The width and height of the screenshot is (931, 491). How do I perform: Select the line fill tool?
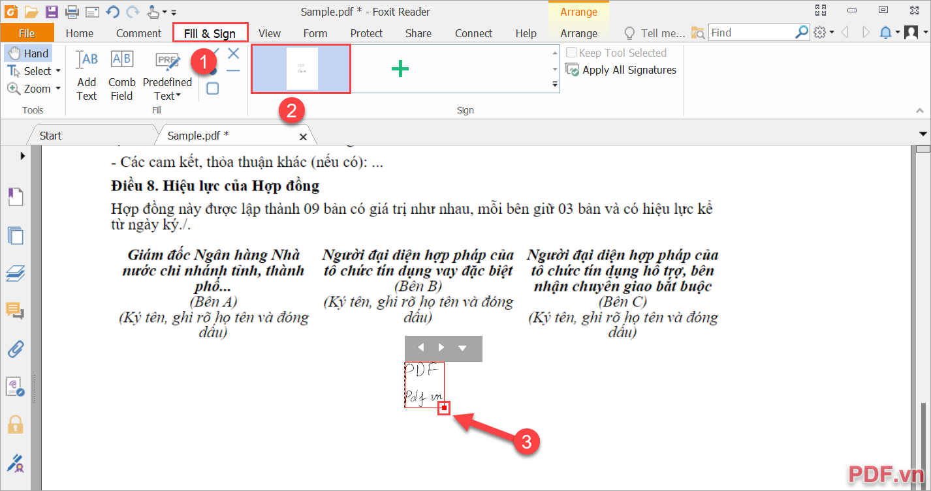(233, 70)
